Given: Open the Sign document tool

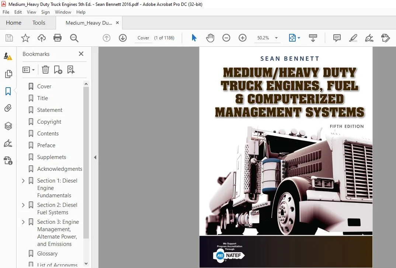Looking at the screenshot, I should tap(369, 38).
